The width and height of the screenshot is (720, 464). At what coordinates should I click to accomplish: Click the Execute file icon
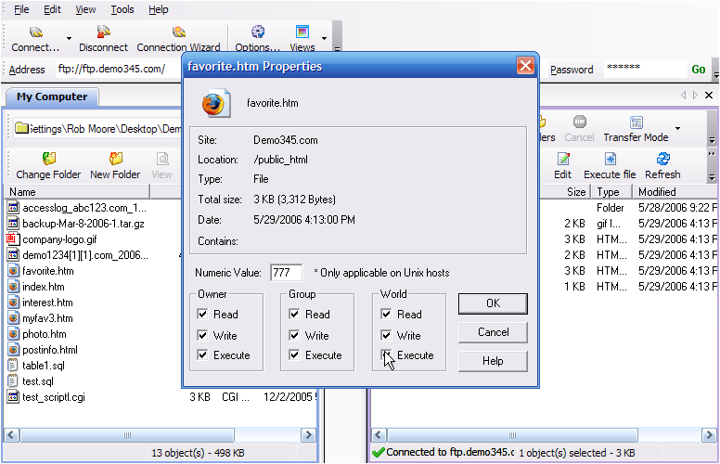click(x=611, y=159)
